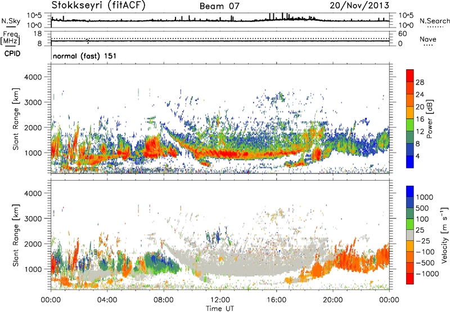Image resolution: width=450 pixels, height=312 pixels.
Task: Click the "28" tick on Power colorbar
Action: tap(420, 82)
